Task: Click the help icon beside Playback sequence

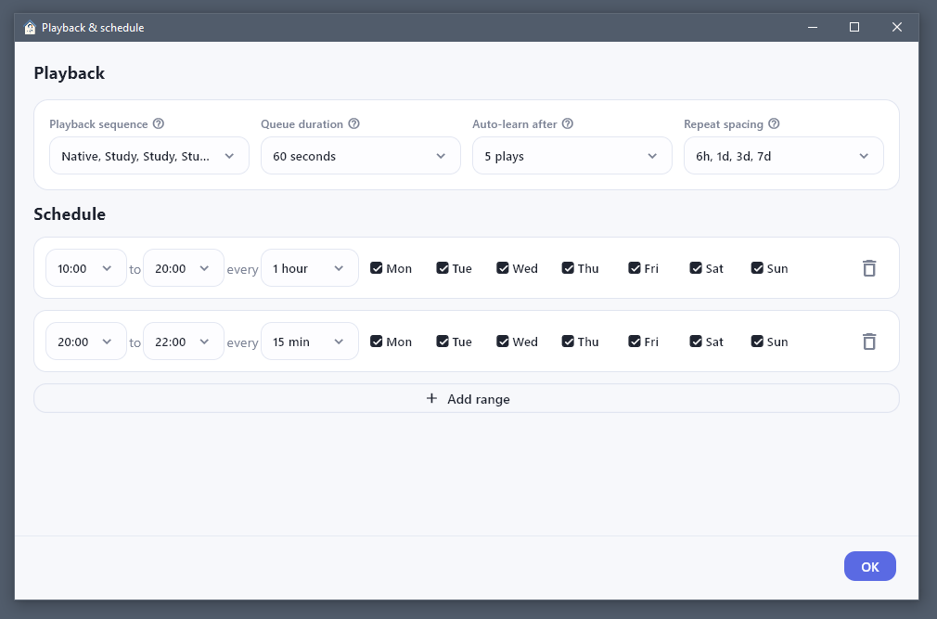Action: [x=159, y=123]
